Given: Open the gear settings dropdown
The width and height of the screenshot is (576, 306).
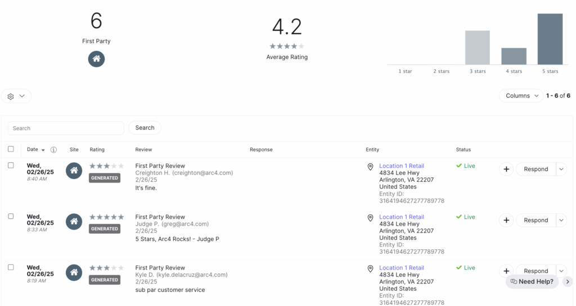Looking at the screenshot, I should [16, 96].
